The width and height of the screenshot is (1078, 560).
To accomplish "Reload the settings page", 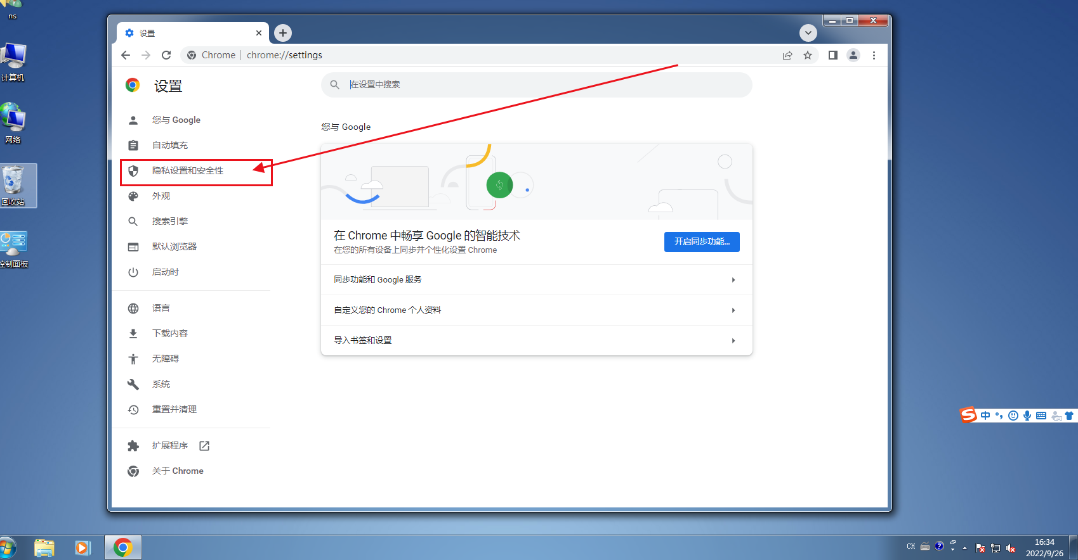I will [166, 55].
